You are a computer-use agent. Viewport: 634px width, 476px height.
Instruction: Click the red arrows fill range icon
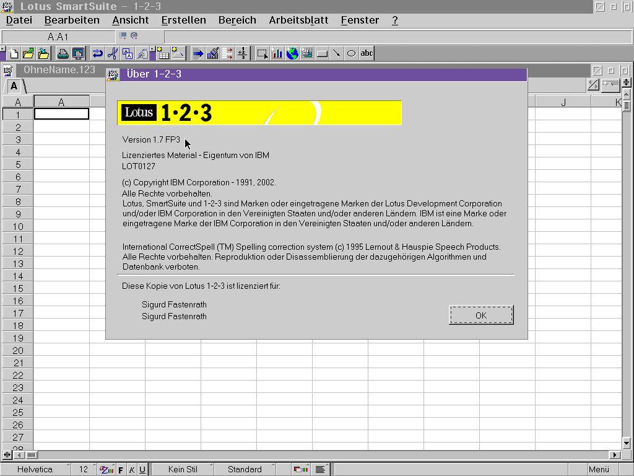pos(228,53)
